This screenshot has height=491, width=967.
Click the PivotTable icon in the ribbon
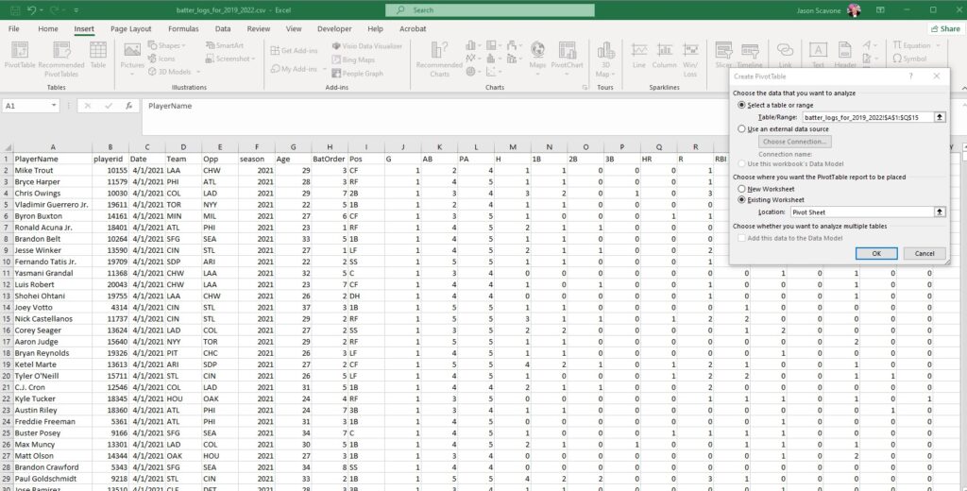pos(20,56)
